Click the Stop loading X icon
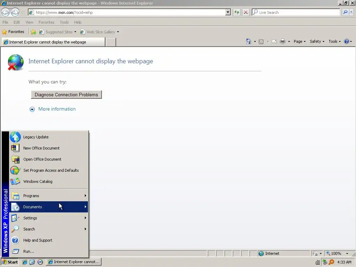The image size is (356, 267). (246, 12)
